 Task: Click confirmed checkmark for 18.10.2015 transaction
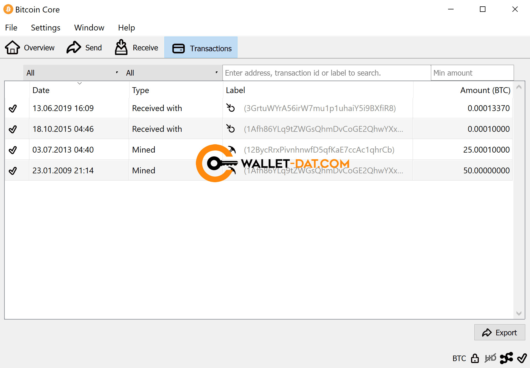[x=13, y=129]
